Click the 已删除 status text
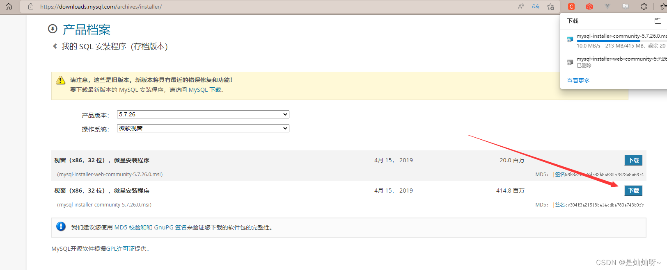 (x=584, y=66)
